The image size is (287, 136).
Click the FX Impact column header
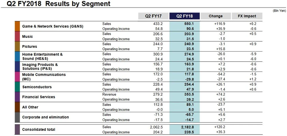pos(247,16)
